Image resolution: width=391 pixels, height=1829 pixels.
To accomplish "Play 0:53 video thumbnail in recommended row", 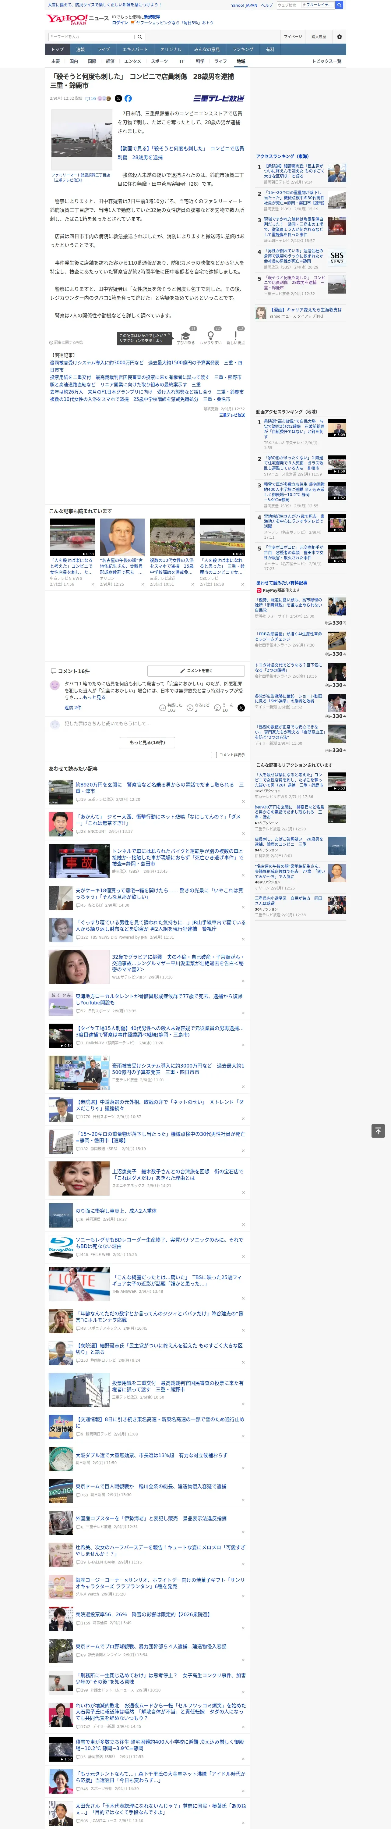I will click(x=72, y=537).
